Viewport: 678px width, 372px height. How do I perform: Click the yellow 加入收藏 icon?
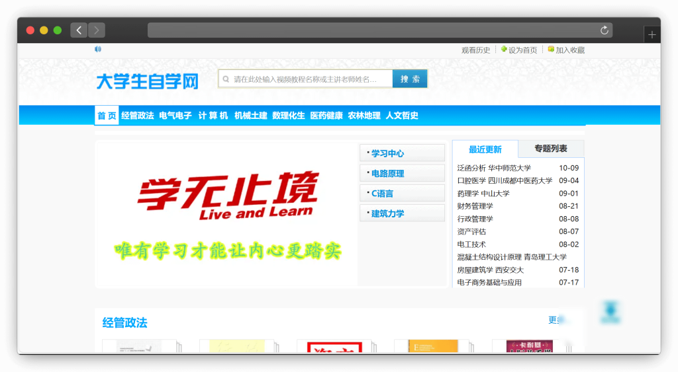(x=551, y=49)
